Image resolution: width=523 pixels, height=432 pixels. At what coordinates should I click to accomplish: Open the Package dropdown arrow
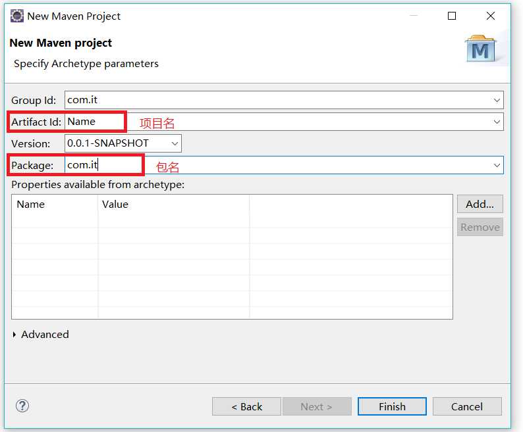point(497,165)
